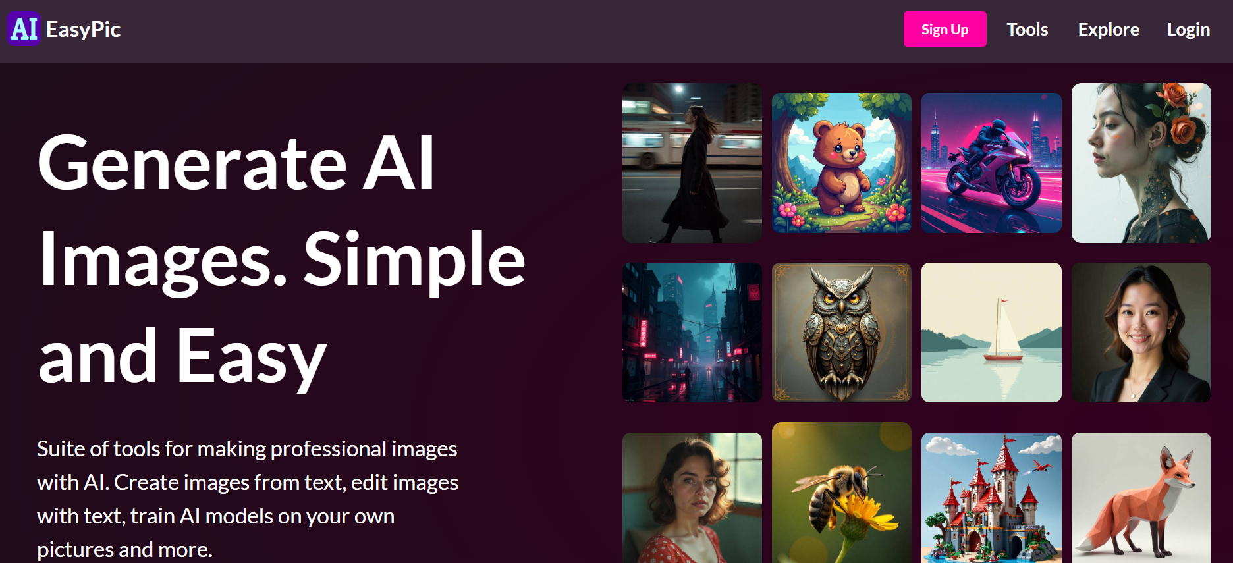
Task: Click the Generate AI Images headline
Action: (281, 259)
